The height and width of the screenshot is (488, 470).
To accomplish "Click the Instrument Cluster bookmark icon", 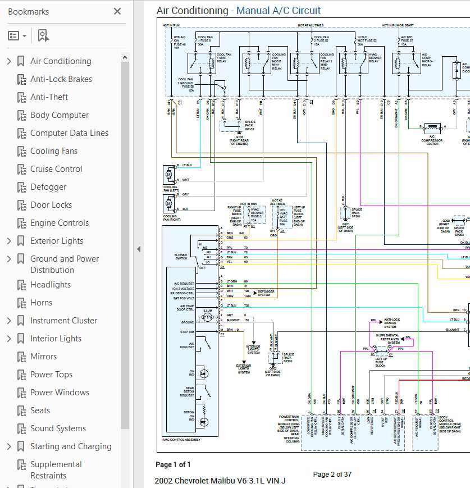I will 21,321.
